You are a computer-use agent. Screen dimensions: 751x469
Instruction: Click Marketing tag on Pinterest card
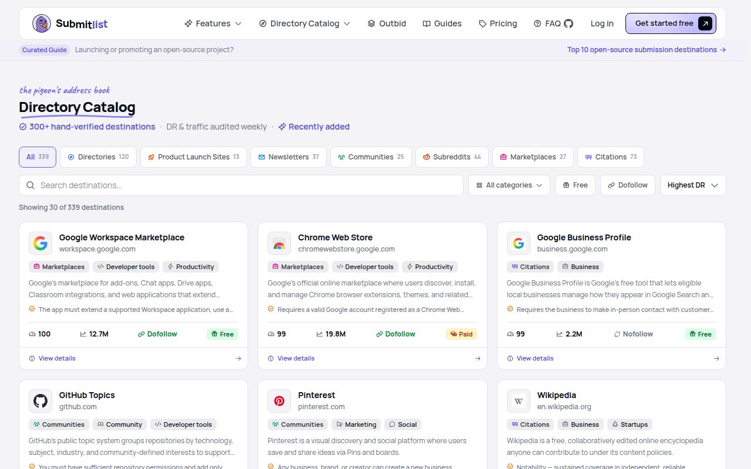point(356,424)
